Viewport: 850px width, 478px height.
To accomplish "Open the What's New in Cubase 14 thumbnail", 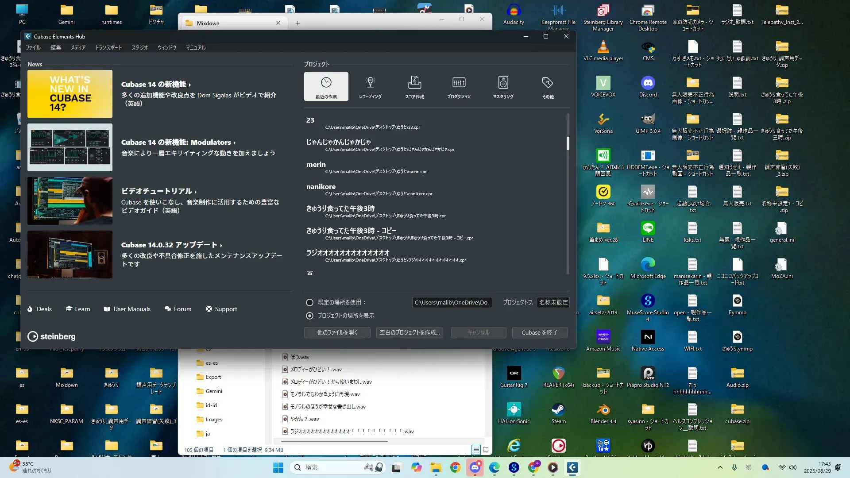I will coord(70,94).
